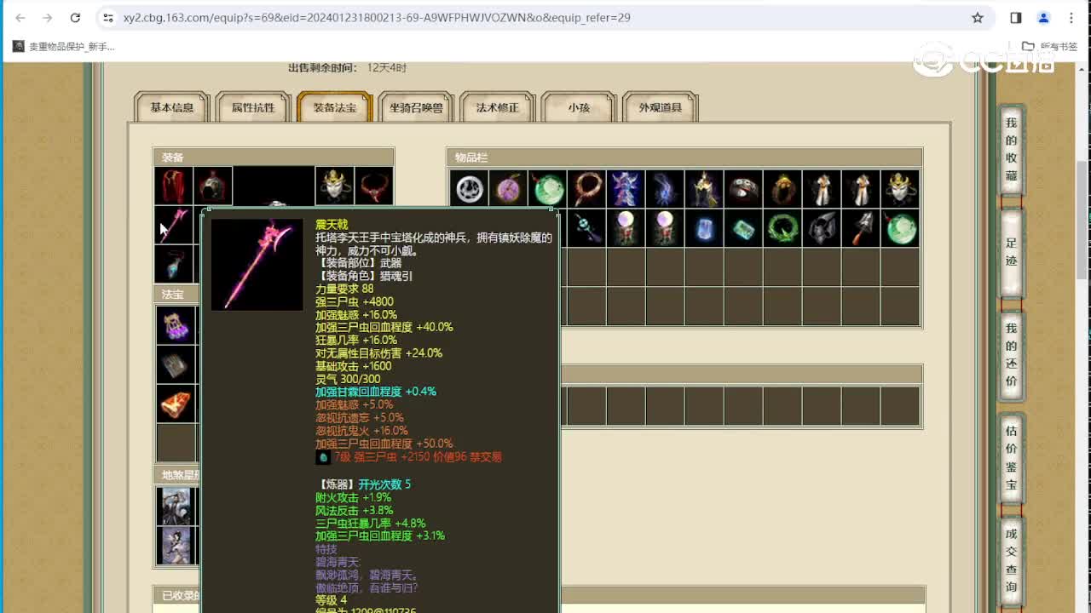Click the green orb item in inventory's second row
This screenshot has height=613, width=1091.
pyautogui.click(x=900, y=228)
